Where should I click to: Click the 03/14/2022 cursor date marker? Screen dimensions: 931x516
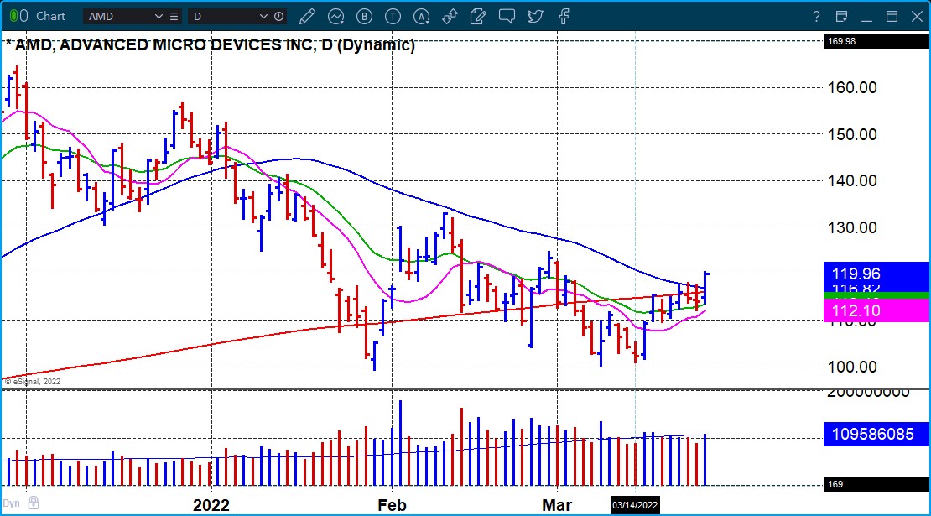click(635, 505)
